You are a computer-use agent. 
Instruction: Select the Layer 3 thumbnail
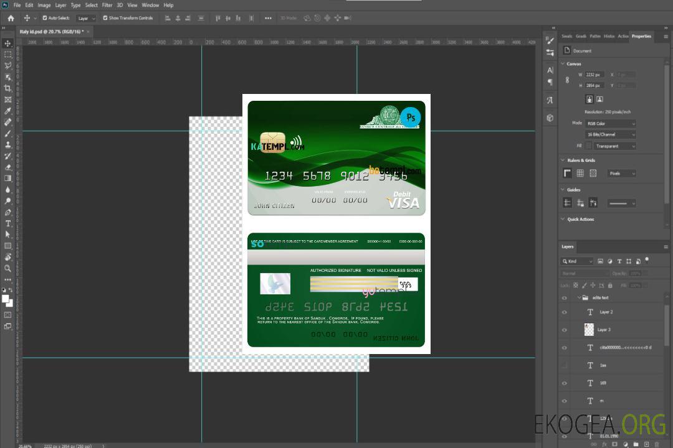(589, 330)
